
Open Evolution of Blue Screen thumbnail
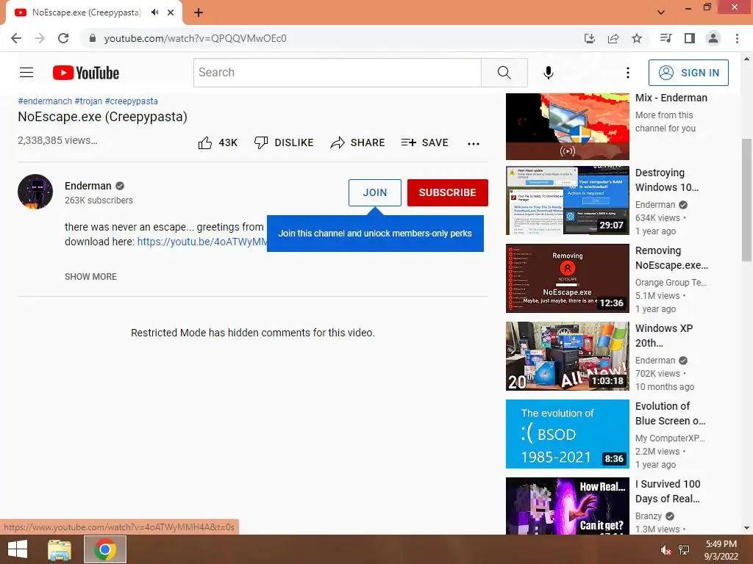pyautogui.click(x=568, y=433)
